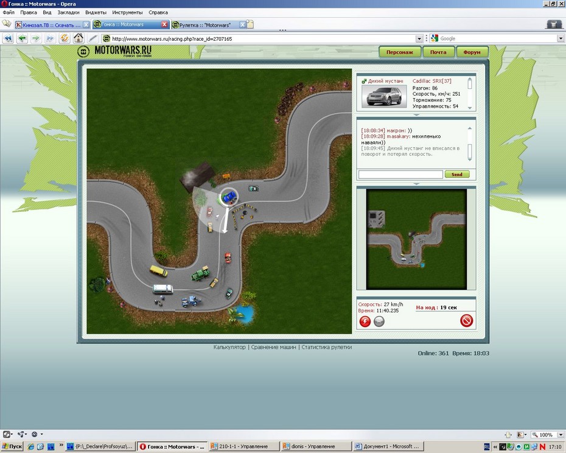The image size is (566, 453).
Task: Open the Статистика рулетки link
Action: [x=327, y=347]
